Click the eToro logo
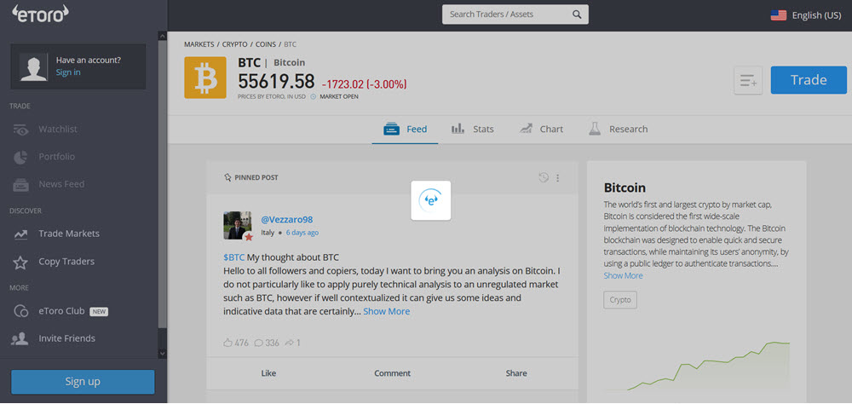Image resolution: width=852 pixels, height=404 pixels. [x=40, y=14]
